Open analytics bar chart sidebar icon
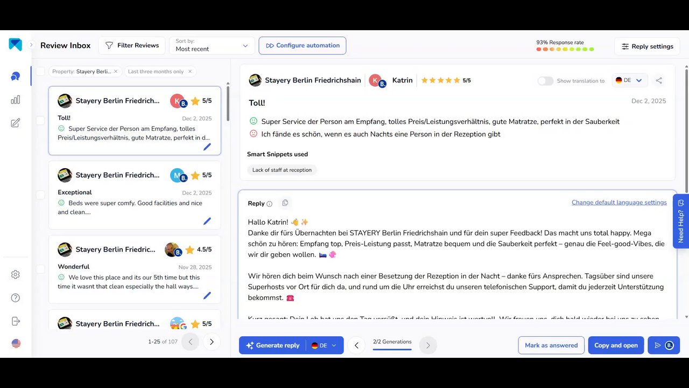The height and width of the screenshot is (388, 689). point(15,100)
